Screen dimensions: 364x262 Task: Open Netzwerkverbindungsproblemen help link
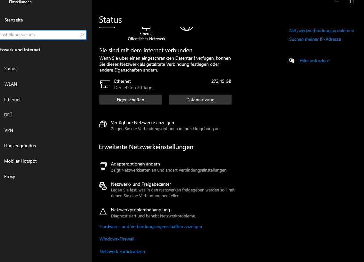pos(322,31)
